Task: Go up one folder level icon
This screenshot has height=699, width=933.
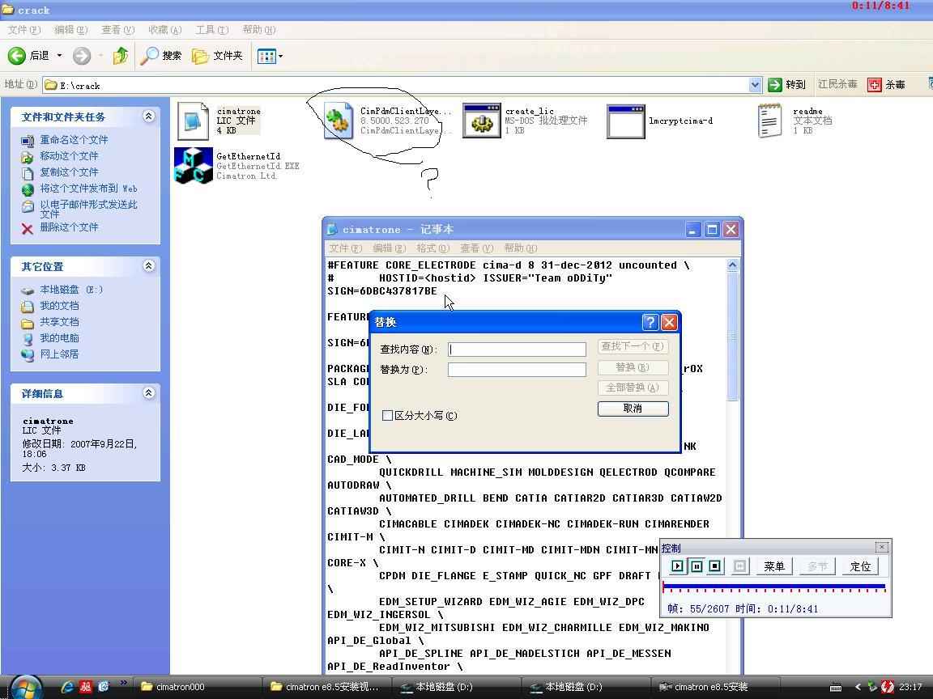Action: [x=121, y=56]
